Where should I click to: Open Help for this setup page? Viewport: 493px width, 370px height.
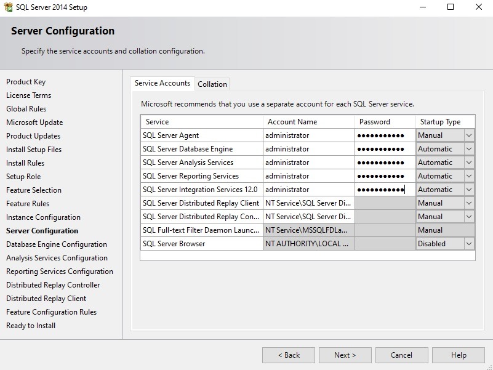pos(459,355)
